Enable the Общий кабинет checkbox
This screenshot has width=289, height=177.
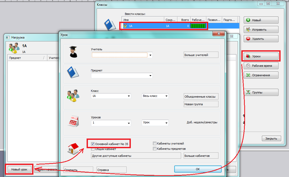pyautogui.click(x=93, y=149)
